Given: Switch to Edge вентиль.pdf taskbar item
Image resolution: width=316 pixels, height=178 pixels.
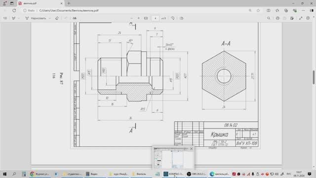Looking at the screenshot, I should point(220,174).
